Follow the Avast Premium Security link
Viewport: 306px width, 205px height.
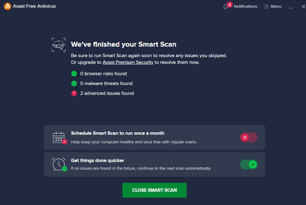[128, 62]
